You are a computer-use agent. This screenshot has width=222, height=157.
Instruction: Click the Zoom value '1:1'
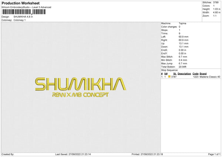click(x=215, y=16)
